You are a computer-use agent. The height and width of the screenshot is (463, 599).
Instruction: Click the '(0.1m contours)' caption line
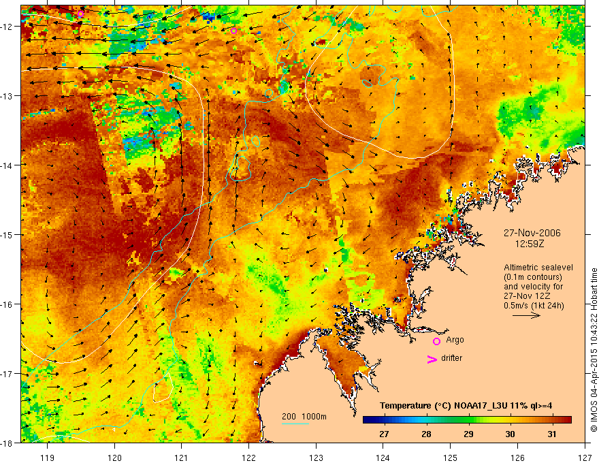click(x=533, y=277)
